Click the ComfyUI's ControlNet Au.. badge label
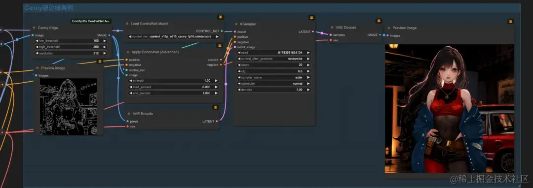 pos(91,21)
